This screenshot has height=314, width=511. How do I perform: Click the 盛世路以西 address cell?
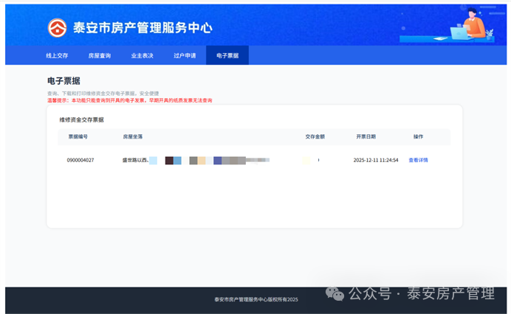click(135, 160)
